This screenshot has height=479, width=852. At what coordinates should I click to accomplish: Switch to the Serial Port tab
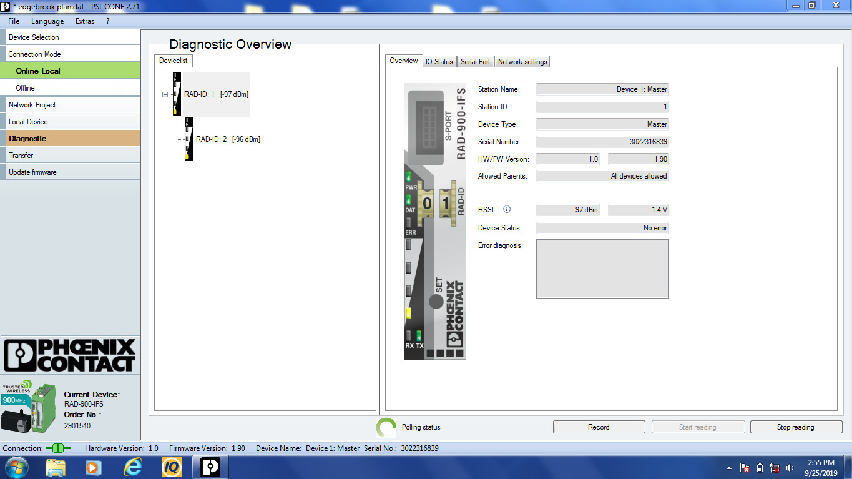click(475, 62)
